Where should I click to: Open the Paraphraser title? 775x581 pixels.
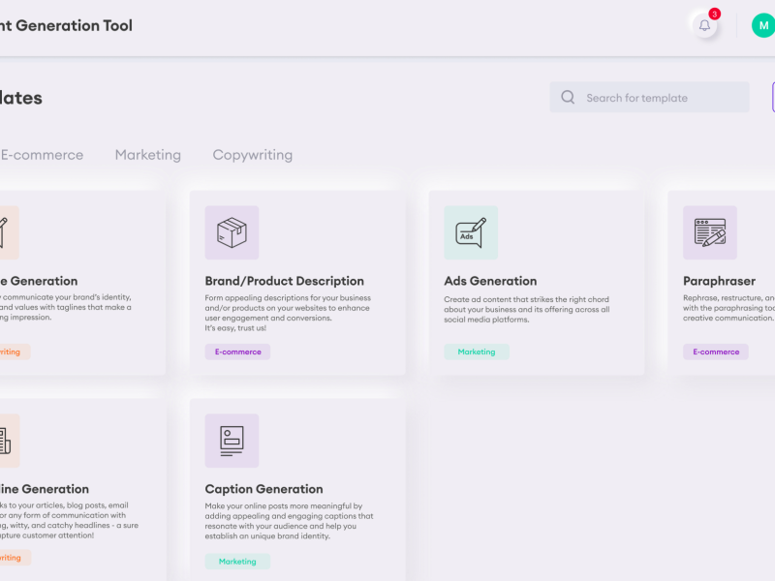click(x=719, y=281)
